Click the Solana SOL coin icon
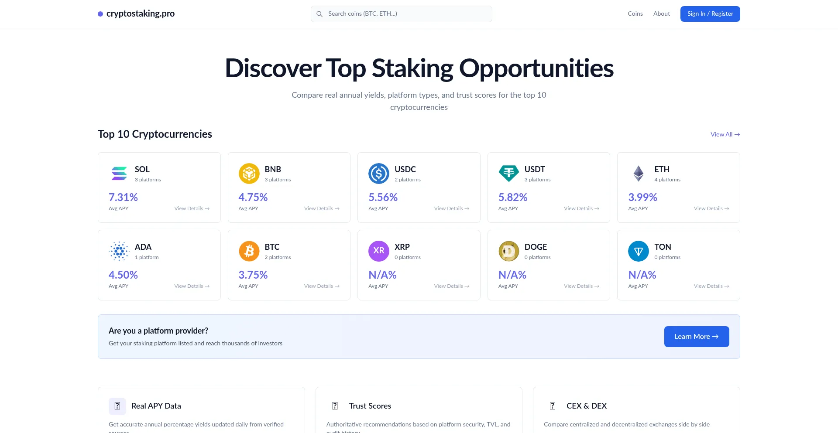Screen dimensions: 838x433 click(x=119, y=174)
